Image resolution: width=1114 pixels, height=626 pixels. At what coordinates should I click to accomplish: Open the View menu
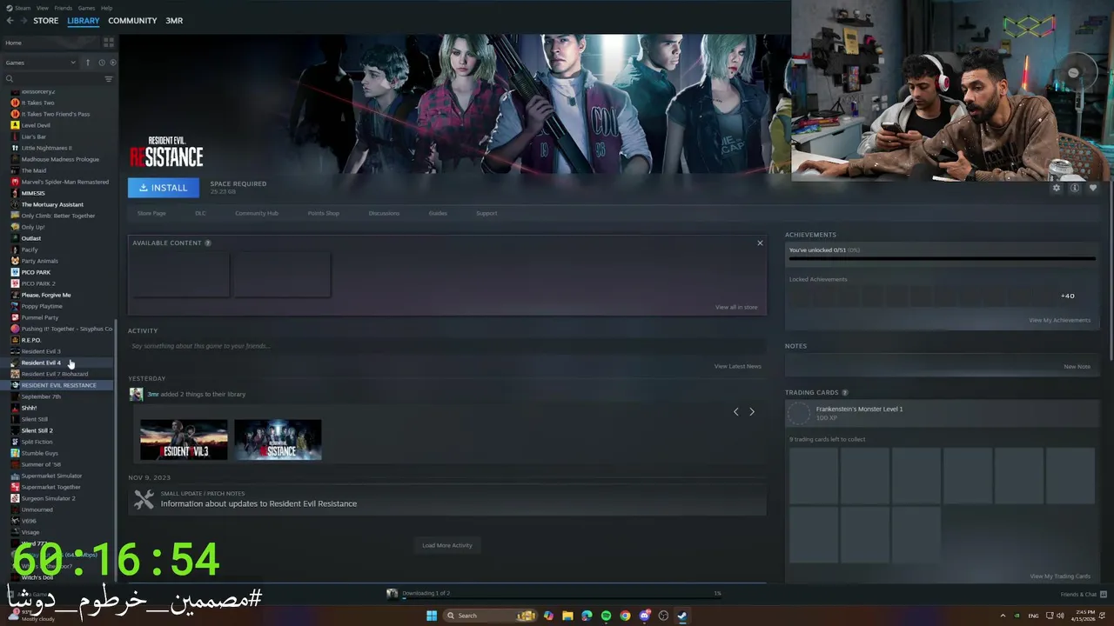coord(43,8)
